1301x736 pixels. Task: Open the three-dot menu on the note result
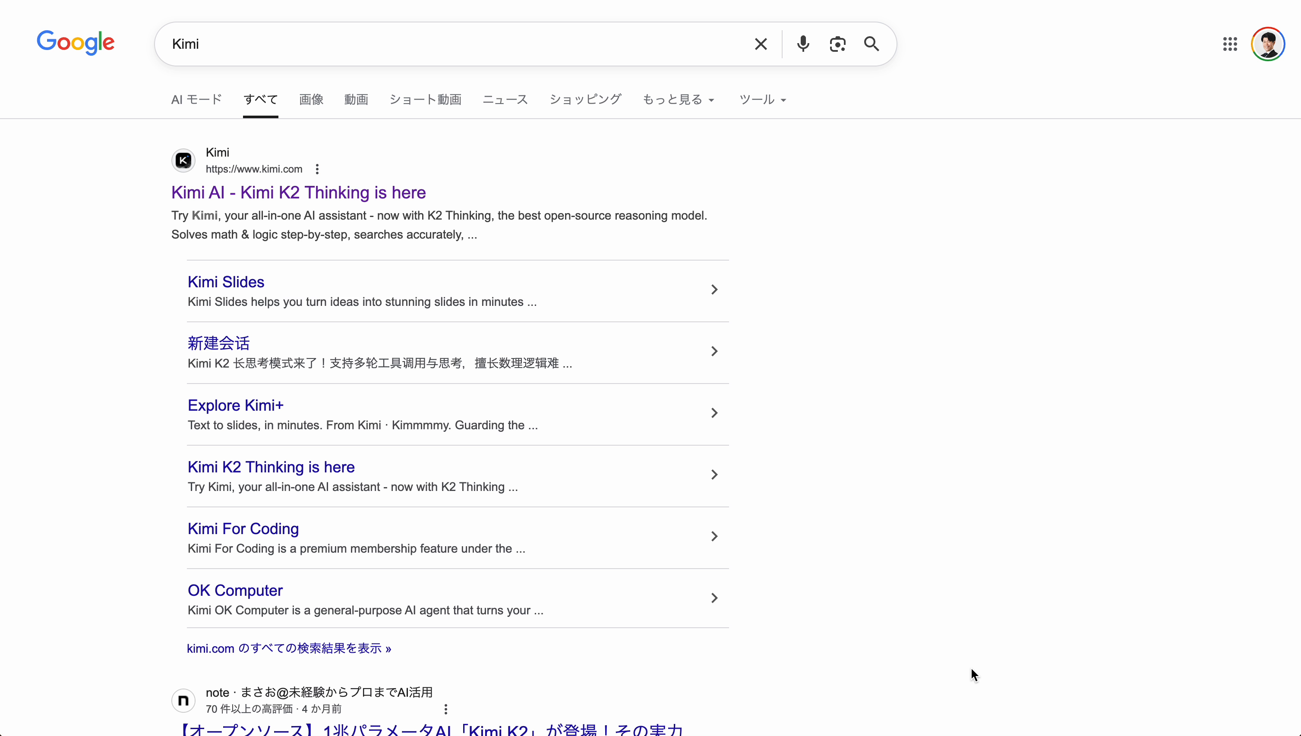[446, 709]
